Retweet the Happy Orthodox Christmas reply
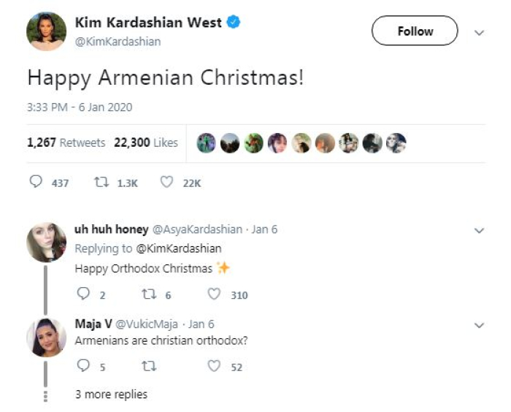Screen dimensions: 511x412 [x=147, y=294]
